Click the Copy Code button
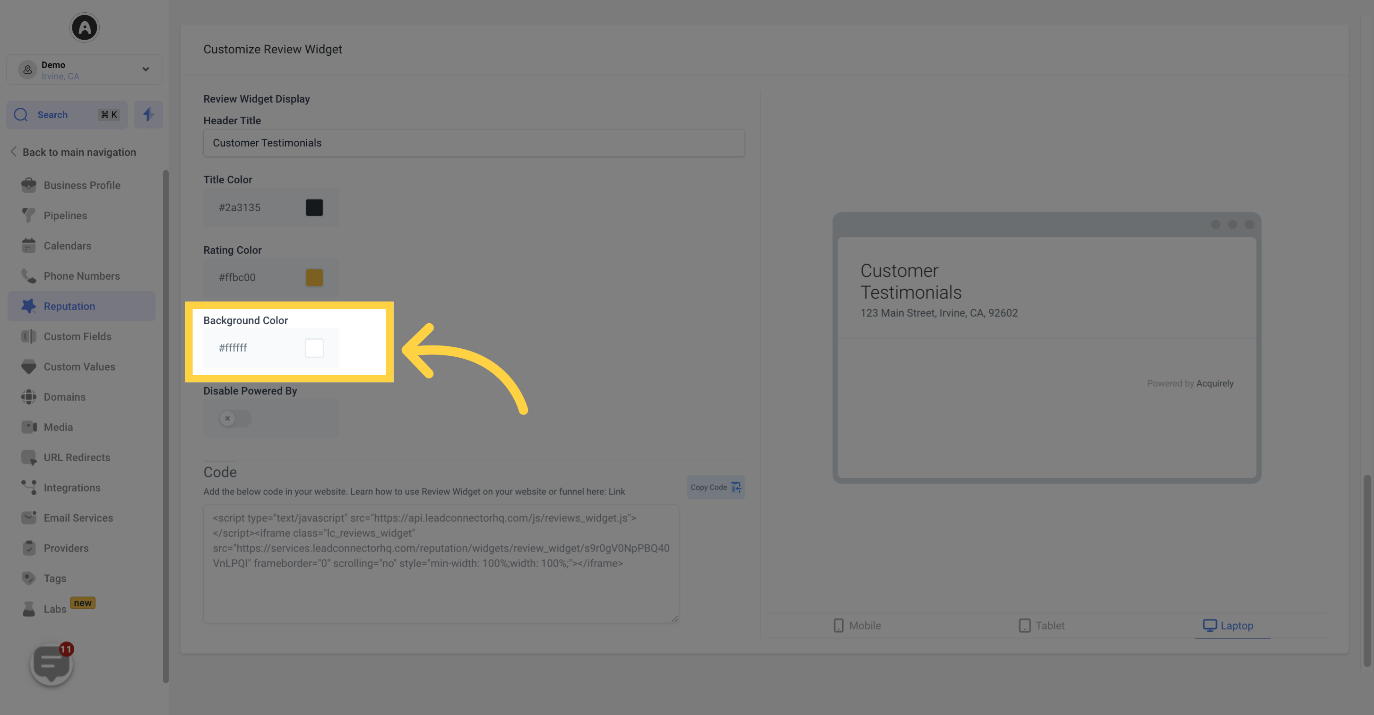 click(x=715, y=487)
